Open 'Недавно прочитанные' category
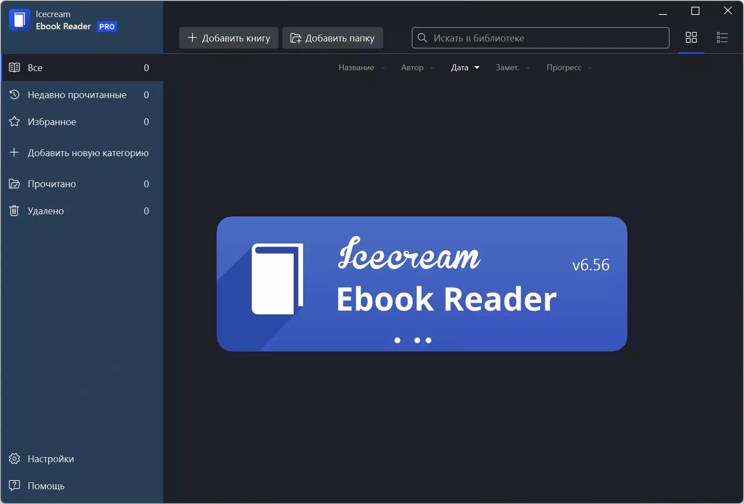Screen dimensions: 744x504 tap(82, 95)
